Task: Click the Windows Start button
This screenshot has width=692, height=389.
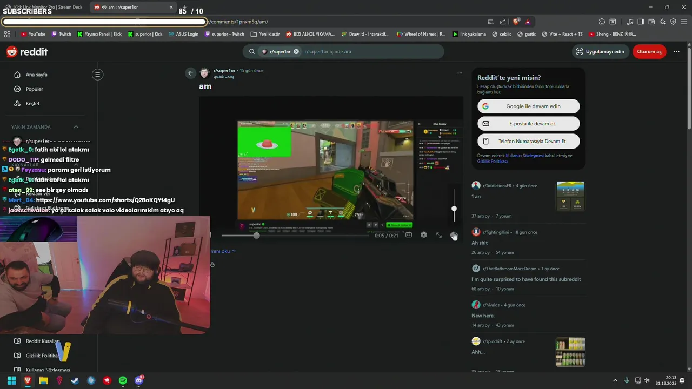Action: point(11,380)
